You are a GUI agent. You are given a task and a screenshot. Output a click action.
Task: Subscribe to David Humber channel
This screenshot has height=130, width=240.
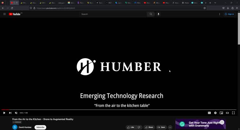40,127
